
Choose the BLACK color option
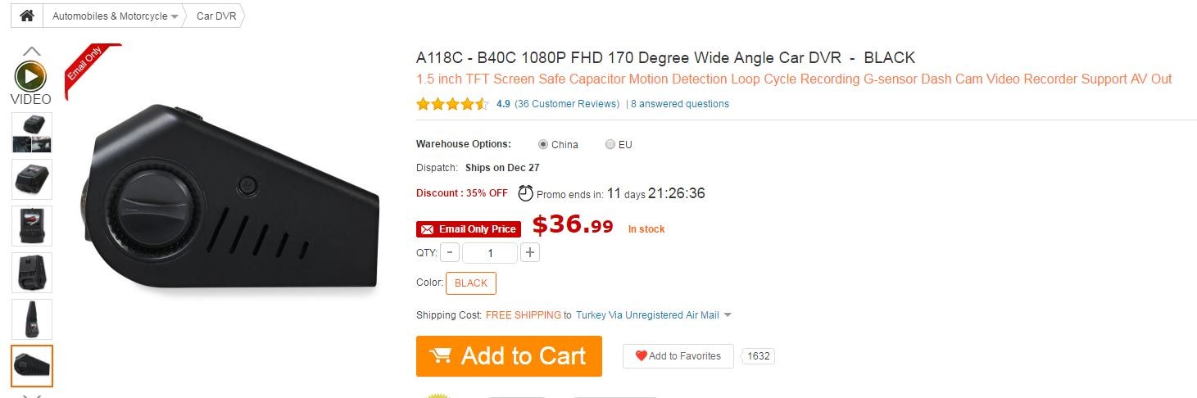tap(471, 283)
